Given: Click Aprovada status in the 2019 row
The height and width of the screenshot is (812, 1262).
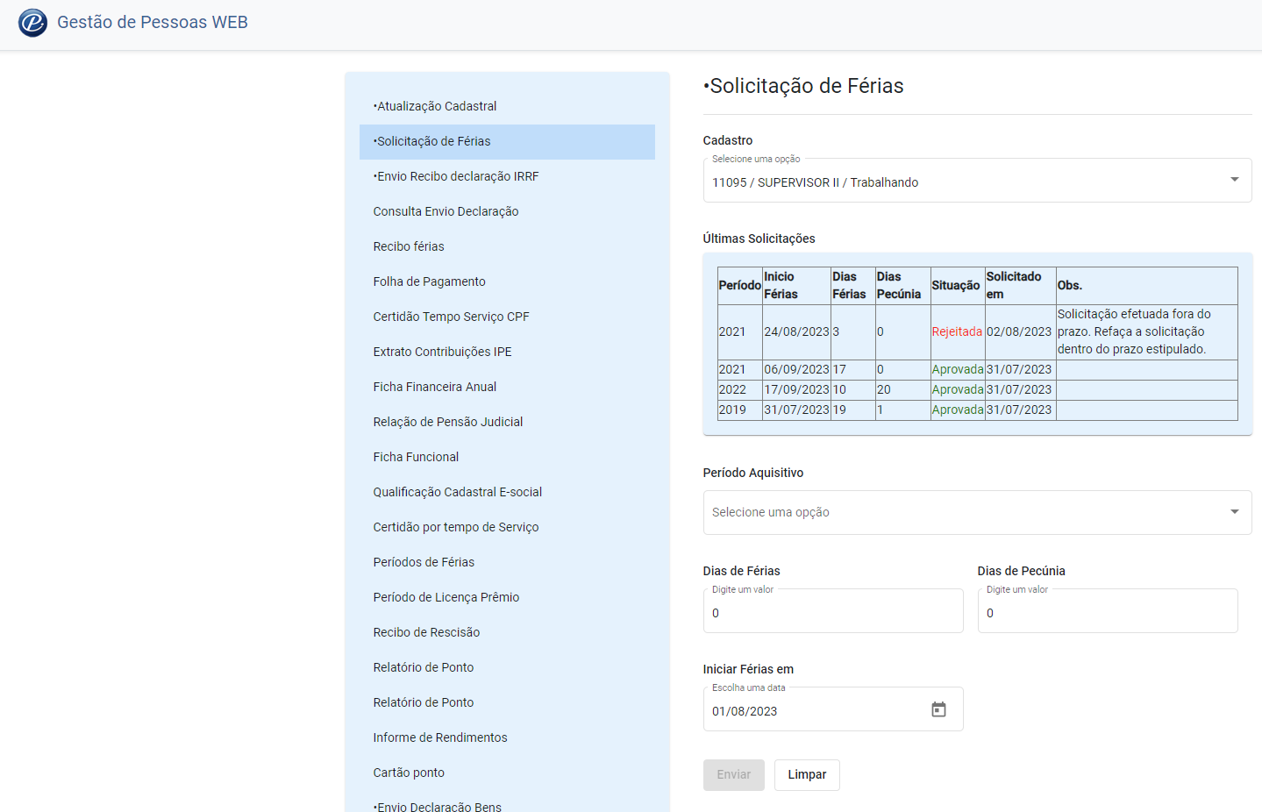Looking at the screenshot, I should [957, 410].
